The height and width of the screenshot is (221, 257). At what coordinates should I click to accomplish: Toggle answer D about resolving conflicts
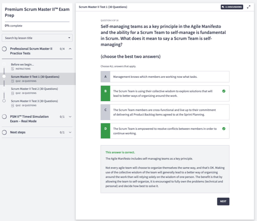coord(165,131)
